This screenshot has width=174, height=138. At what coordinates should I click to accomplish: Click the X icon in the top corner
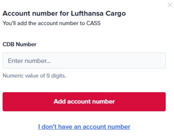(170, 5)
